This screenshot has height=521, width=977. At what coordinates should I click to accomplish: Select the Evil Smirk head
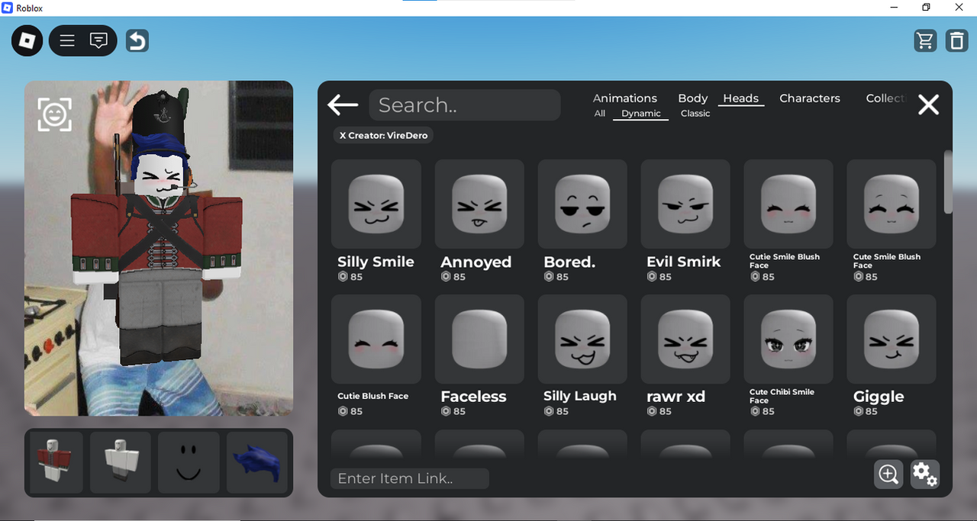[685, 204]
